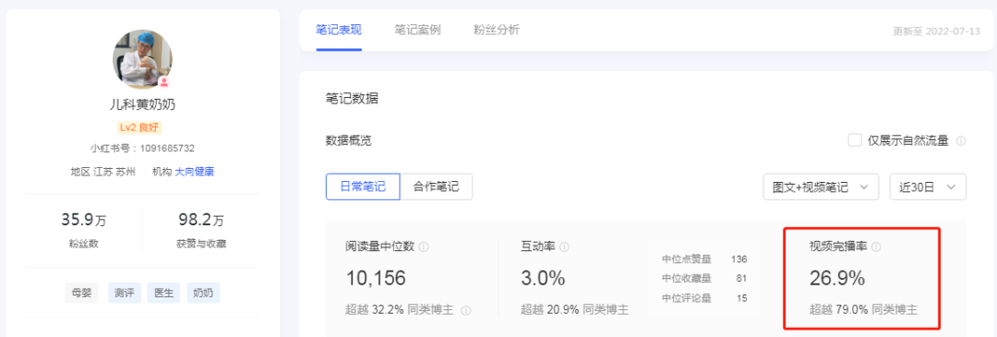Expand the 近30日 date range dropdown
Screen dimensions: 997x337
click(x=928, y=187)
